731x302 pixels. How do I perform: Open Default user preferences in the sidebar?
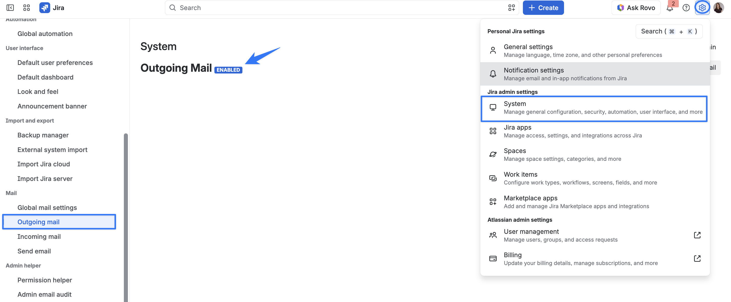(x=55, y=63)
